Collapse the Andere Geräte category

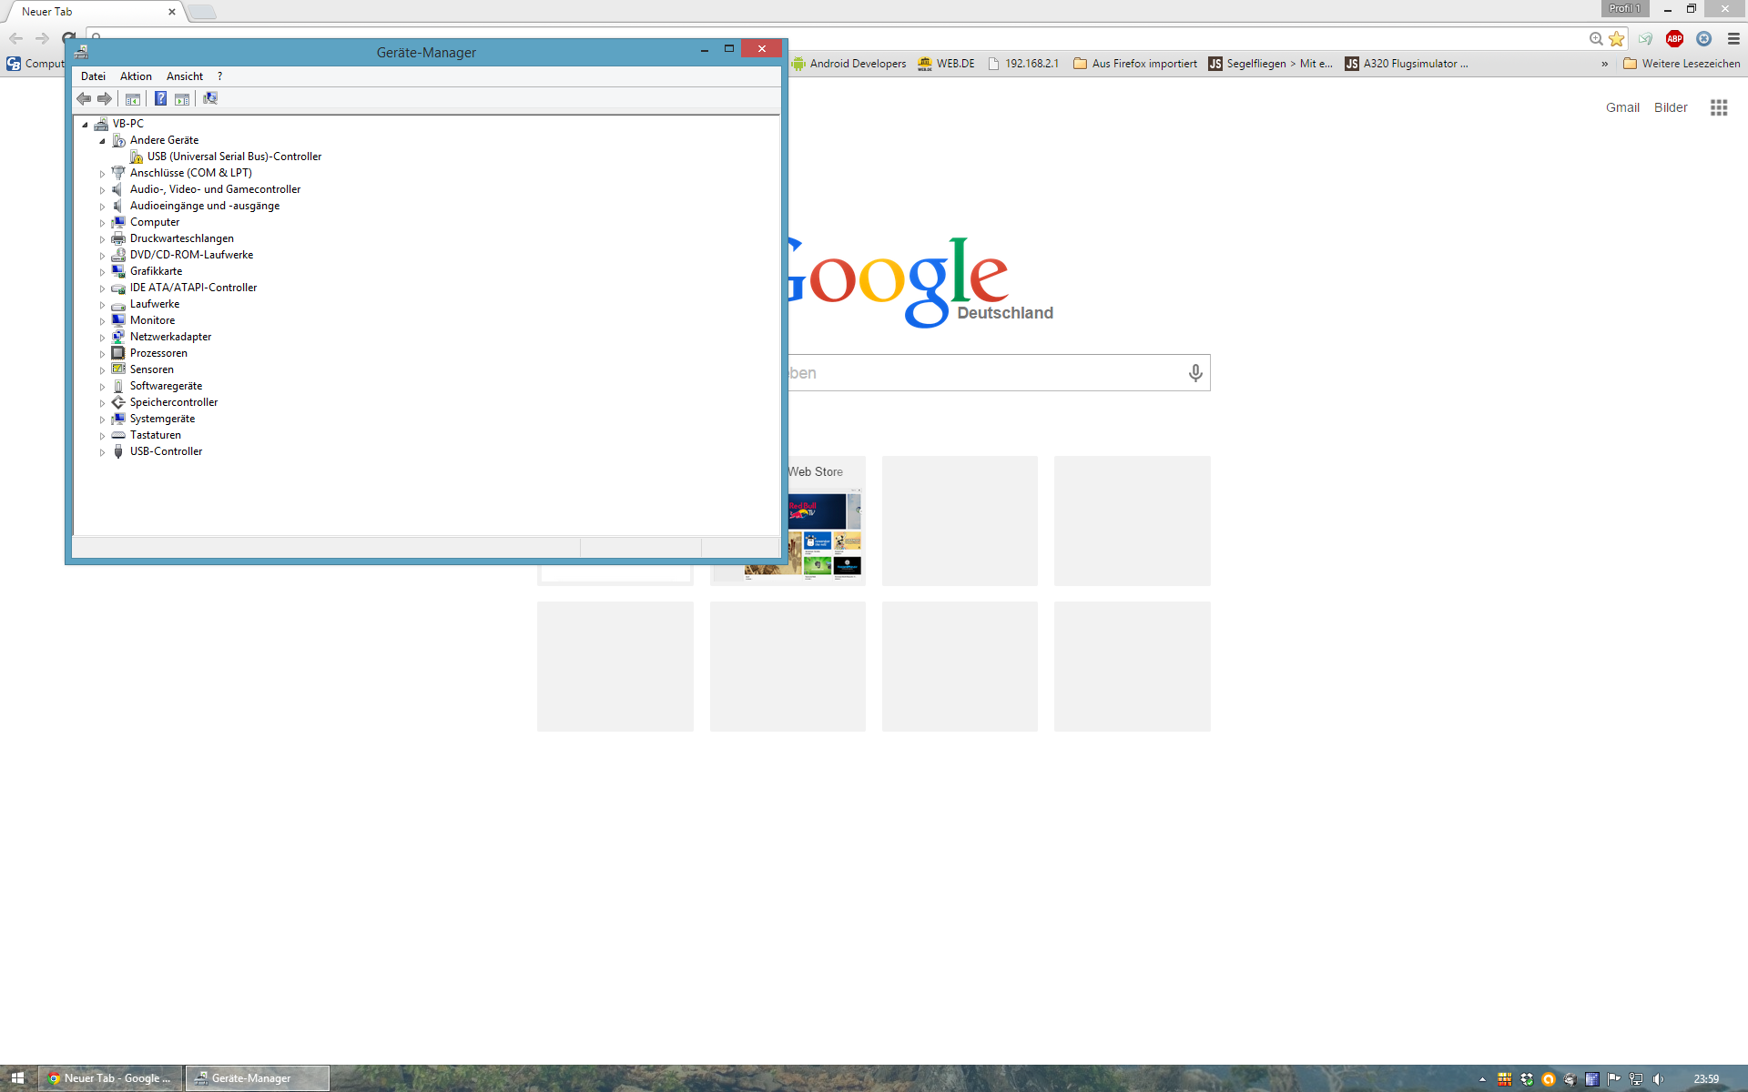click(102, 141)
